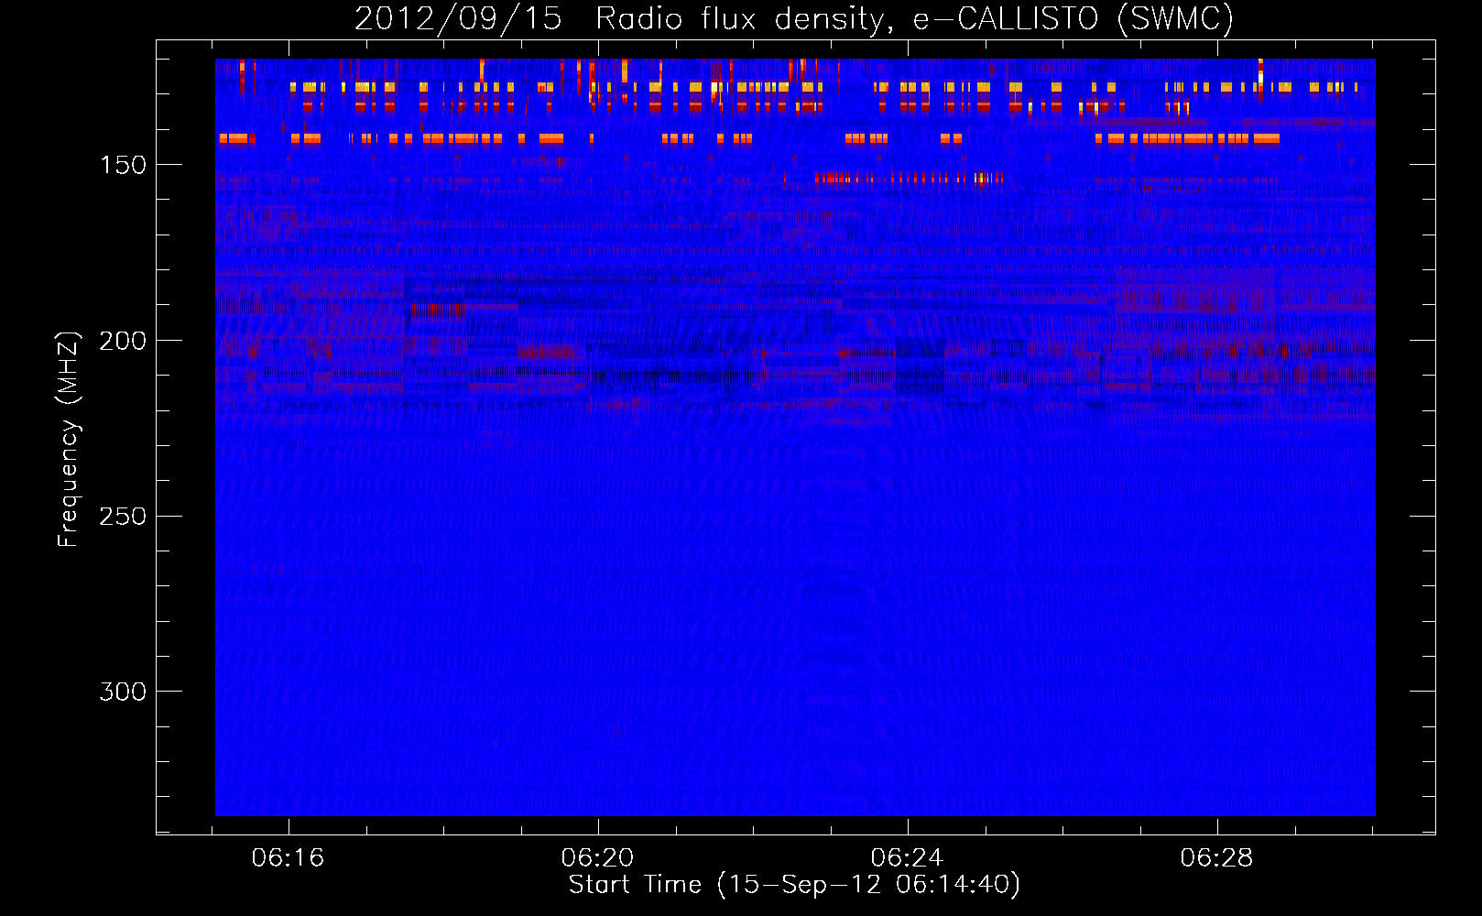Click the 06:16 time tick label

tap(289, 858)
